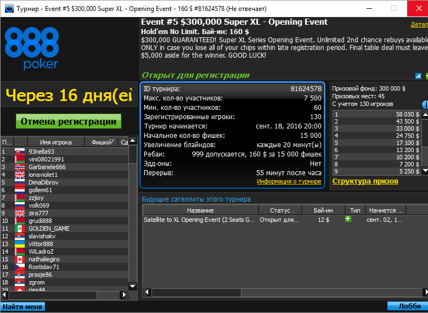Click Отмена регистрации button
428x313 pixels.
69,121
